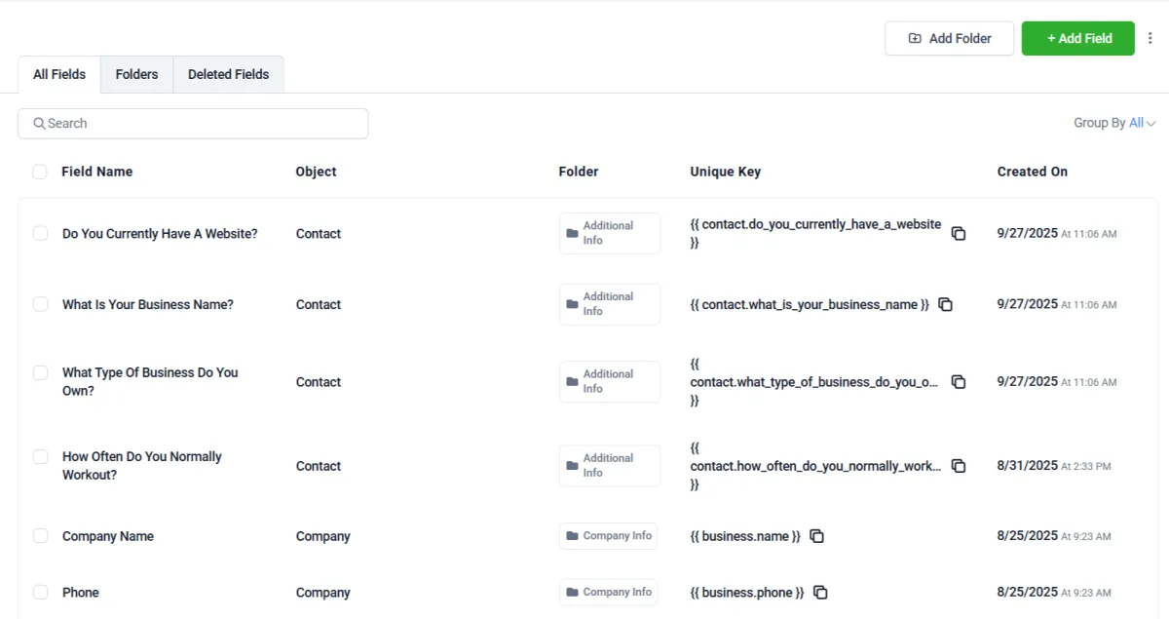Viewport: 1169px width, 619px height.
Task: Copy the do_you_currently_have_a_website key
Action: [x=959, y=234]
